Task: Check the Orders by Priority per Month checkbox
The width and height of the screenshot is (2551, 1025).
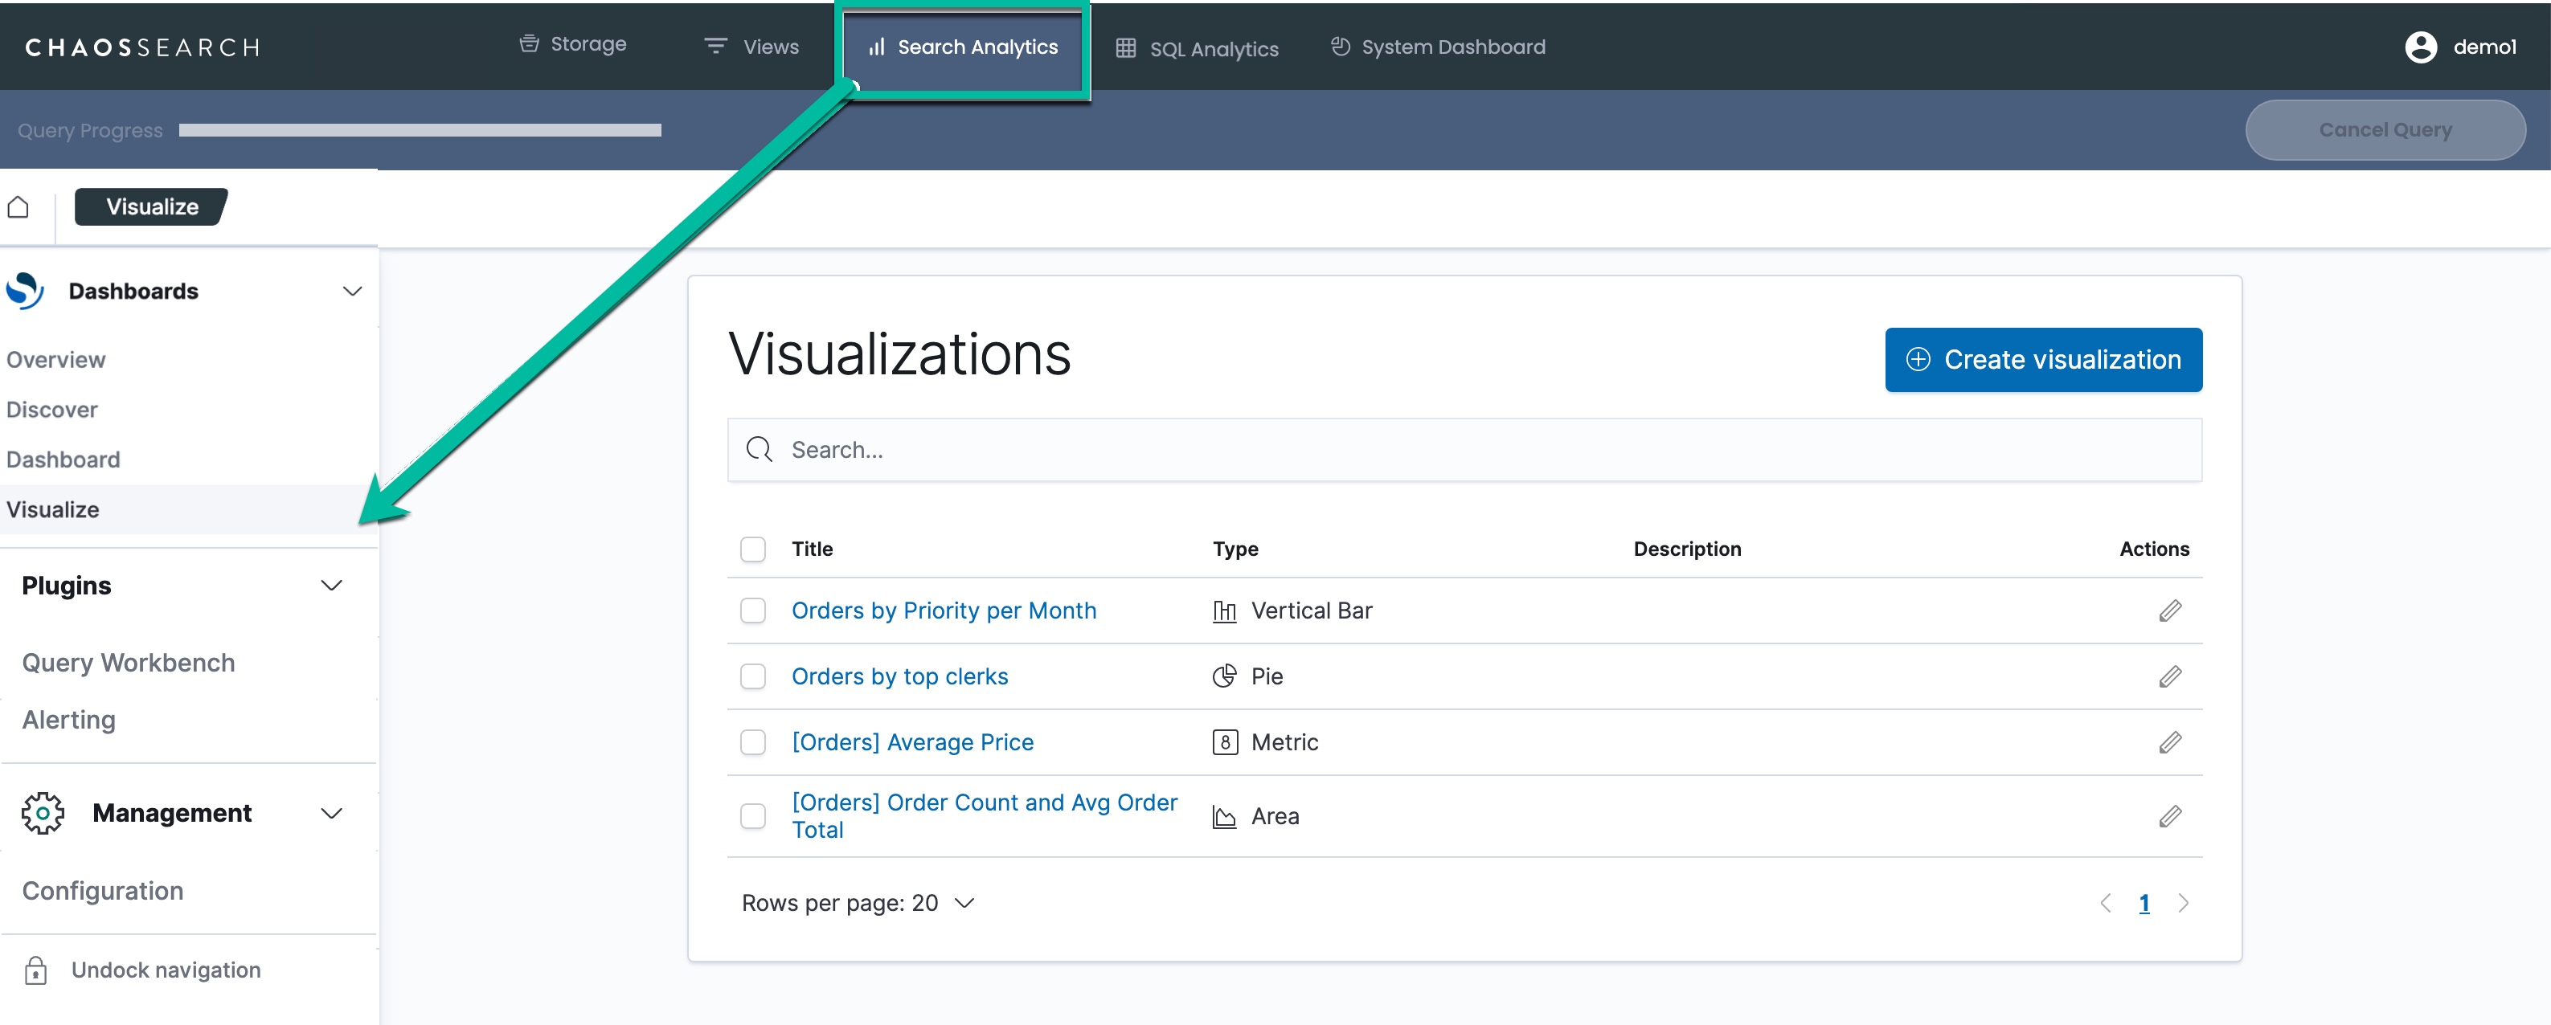Action: pyautogui.click(x=752, y=611)
